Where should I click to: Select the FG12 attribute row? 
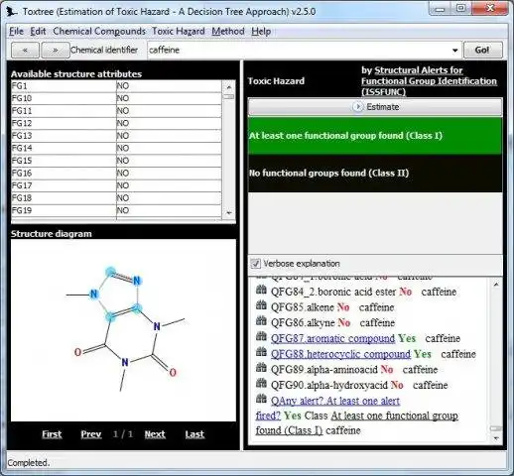coord(116,123)
